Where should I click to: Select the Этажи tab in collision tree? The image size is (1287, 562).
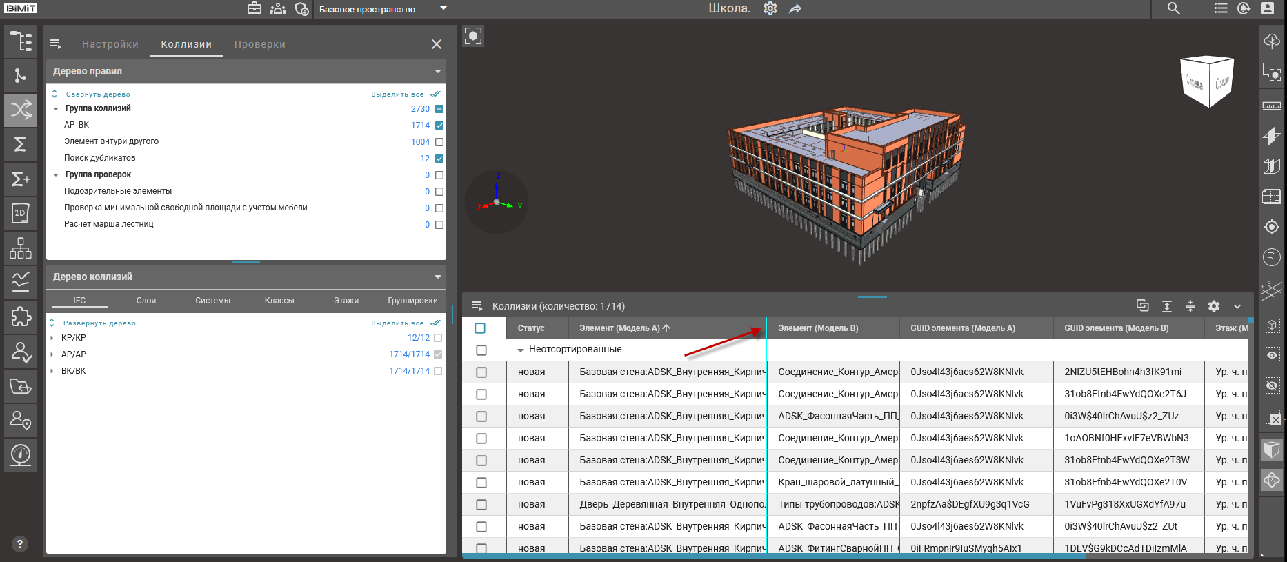tap(346, 301)
